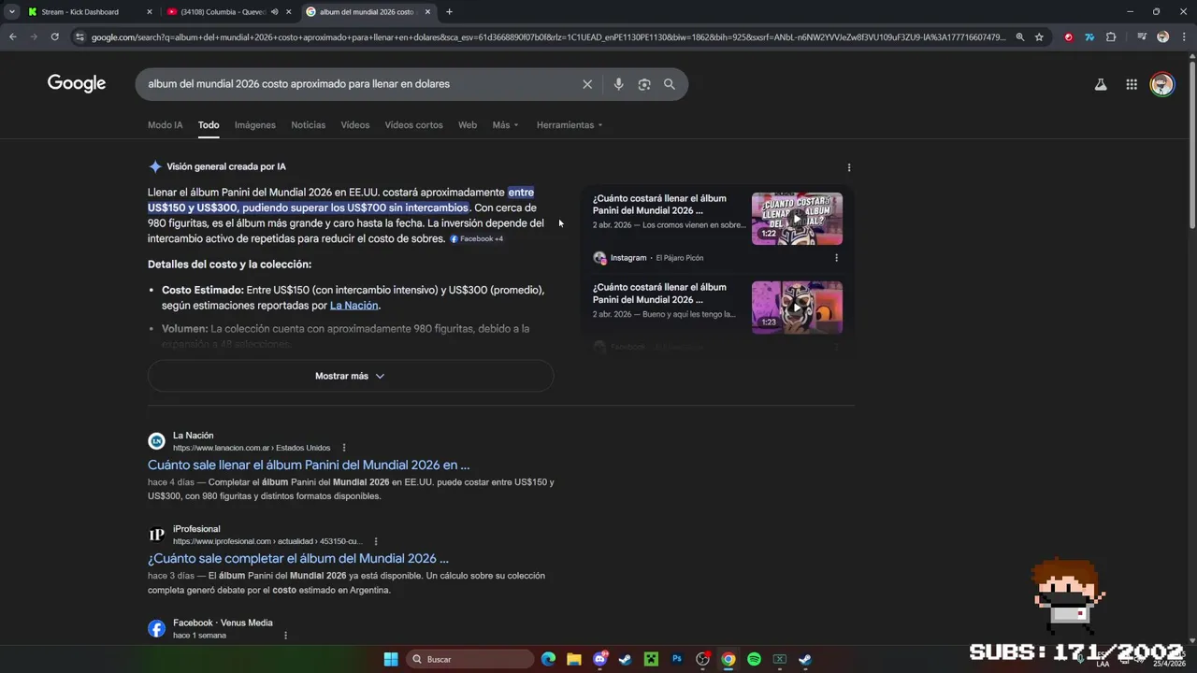Open La Nación result three-dot menu

pyautogui.click(x=344, y=448)
